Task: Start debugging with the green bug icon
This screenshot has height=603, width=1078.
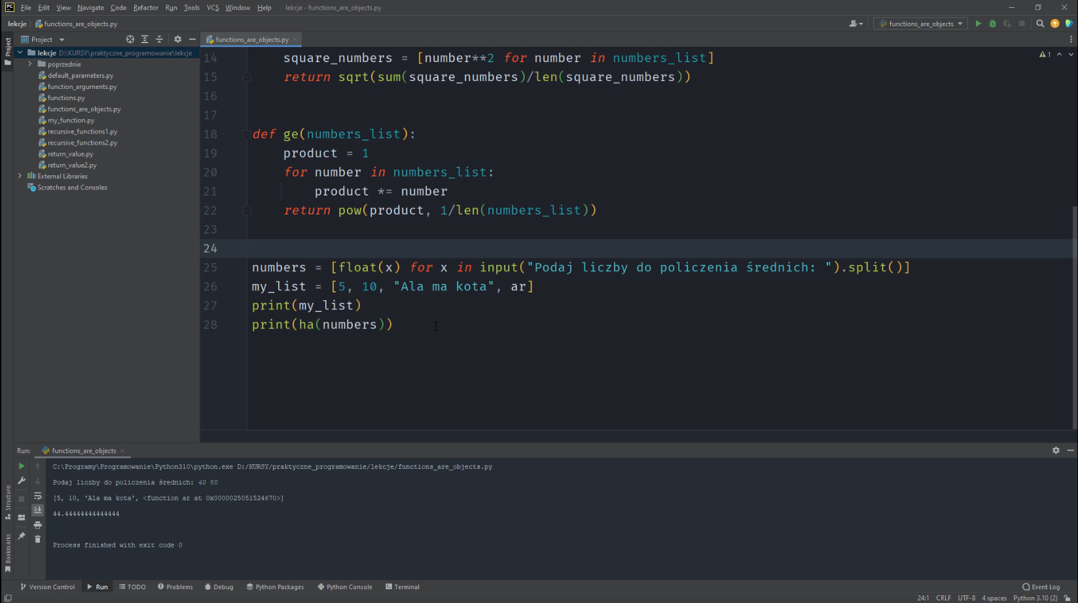Action: point(992,24)
